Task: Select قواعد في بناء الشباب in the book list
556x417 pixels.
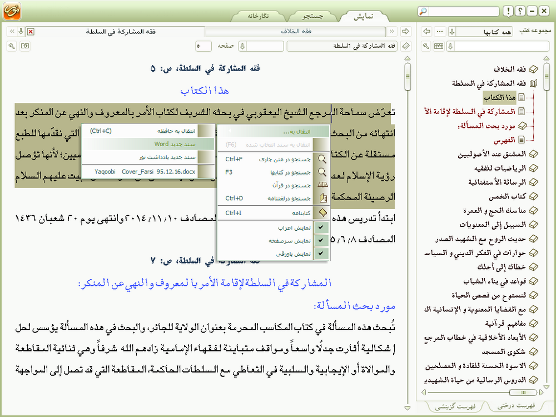Action: point(494,281)
